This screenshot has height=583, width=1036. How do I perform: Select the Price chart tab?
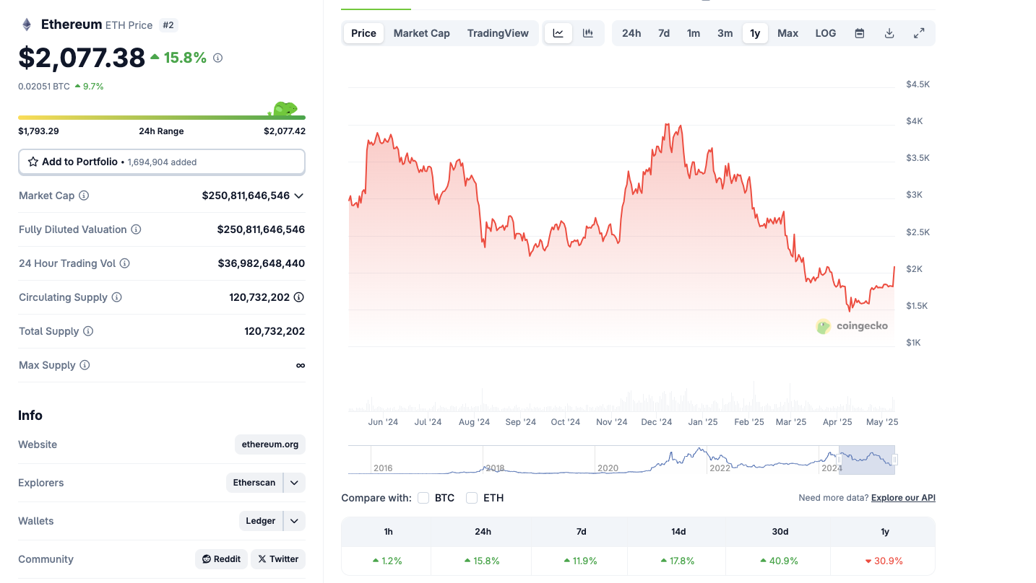(x=363, y=33)
